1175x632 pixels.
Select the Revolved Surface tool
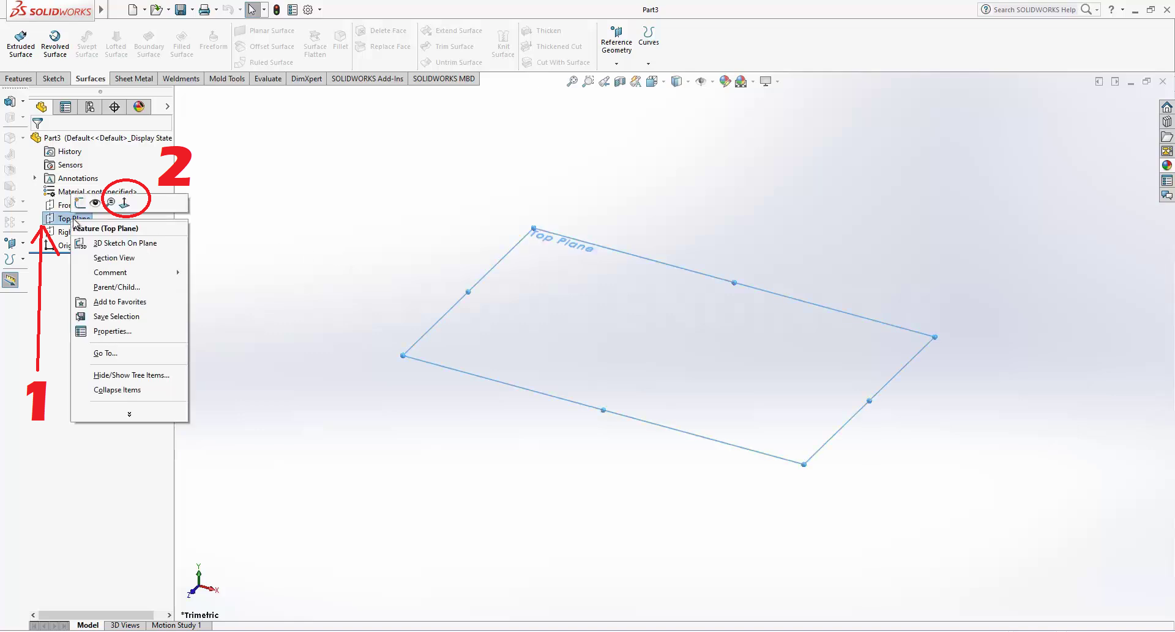click(x=55, y=43)
